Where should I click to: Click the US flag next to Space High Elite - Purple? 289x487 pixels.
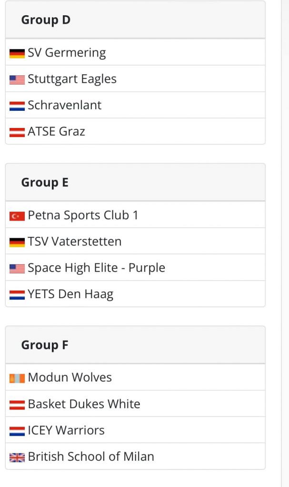[17, 269]
